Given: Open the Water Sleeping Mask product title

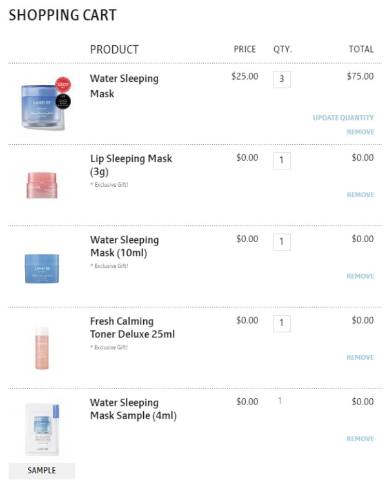Looking at the screenshot, I should 124,86.
